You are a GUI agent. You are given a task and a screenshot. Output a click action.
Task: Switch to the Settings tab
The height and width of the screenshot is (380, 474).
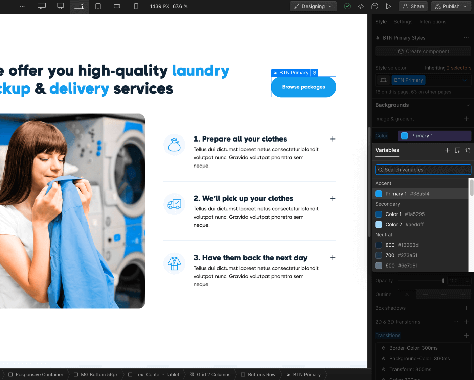(403, 21)
